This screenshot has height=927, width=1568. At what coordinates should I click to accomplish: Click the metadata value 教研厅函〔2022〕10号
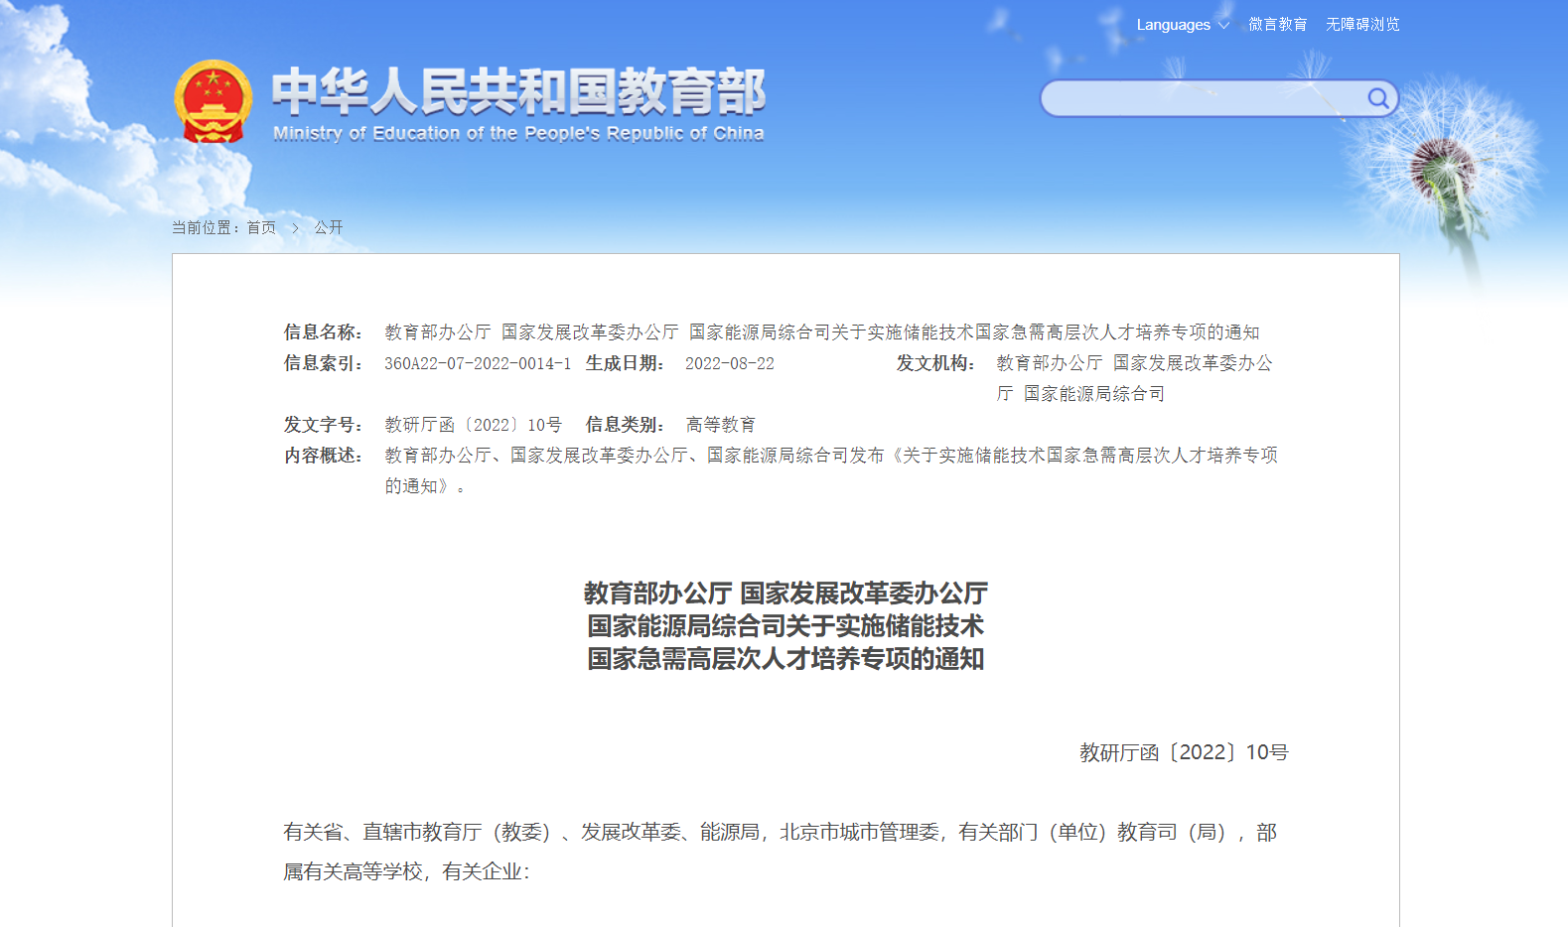(x=474, y=425)
